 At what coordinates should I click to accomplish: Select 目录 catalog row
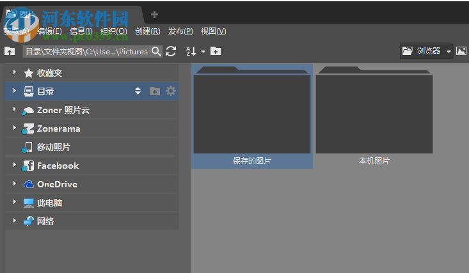92,91
